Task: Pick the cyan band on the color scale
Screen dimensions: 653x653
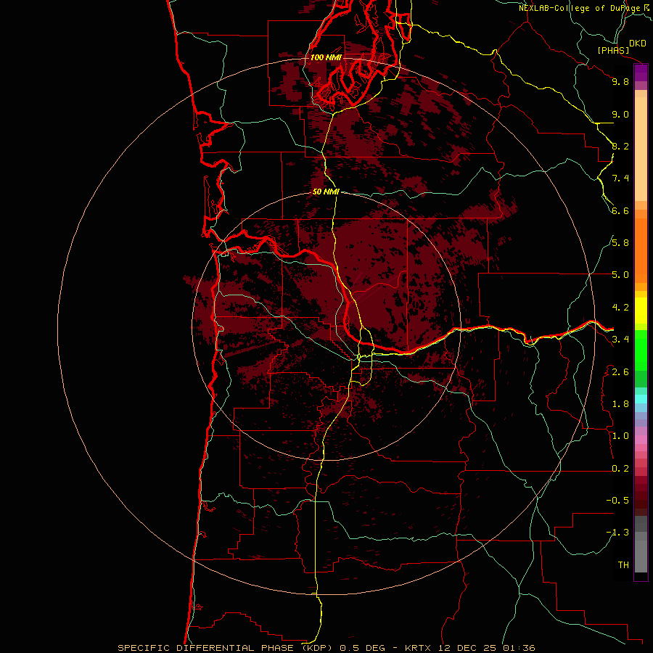Action: [641, 398]
